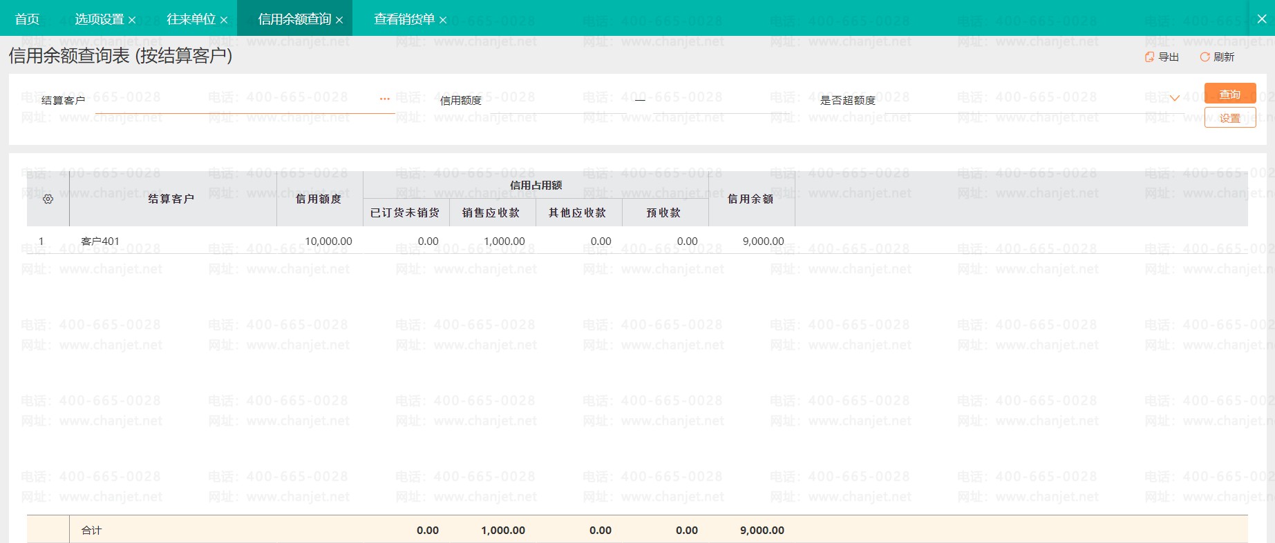1275x543 pixels.
Task: Click the 合计 total row label
Action: pyautogui.click(x=91, y=530)
